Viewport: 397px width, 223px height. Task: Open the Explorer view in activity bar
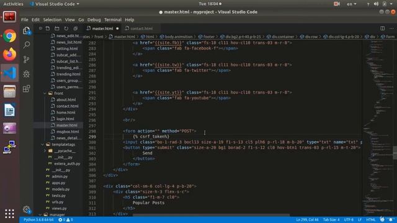(x=27, y=31)
